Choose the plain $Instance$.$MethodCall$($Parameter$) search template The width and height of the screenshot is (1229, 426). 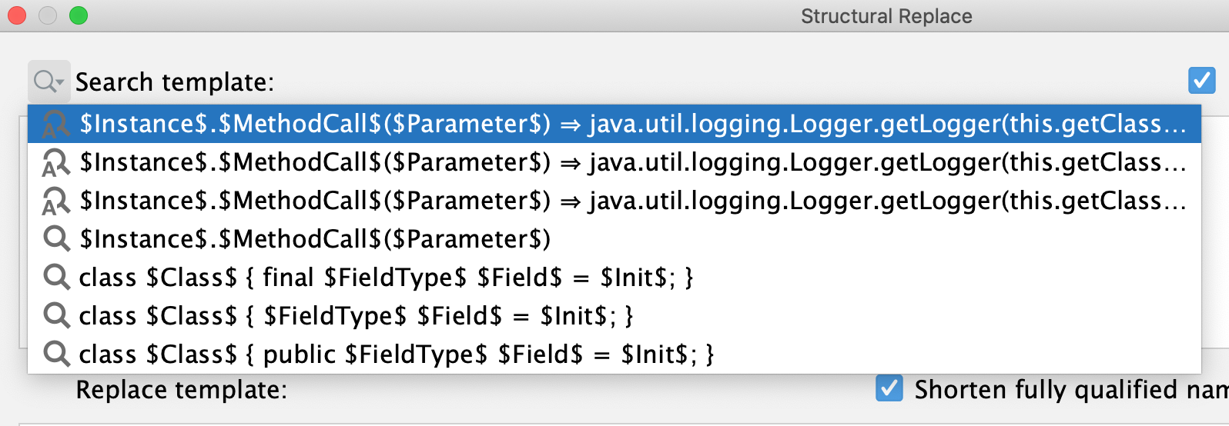(x=316, y=239)
